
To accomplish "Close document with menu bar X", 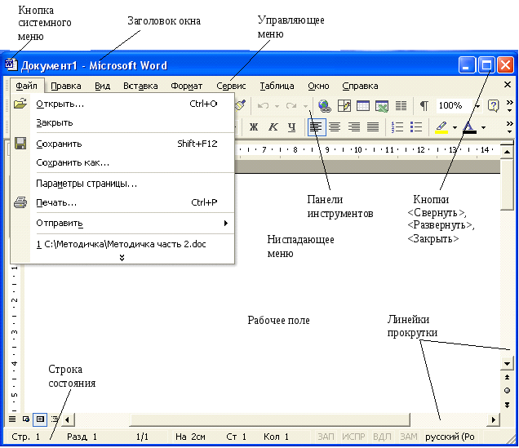I will click(507, 85).
